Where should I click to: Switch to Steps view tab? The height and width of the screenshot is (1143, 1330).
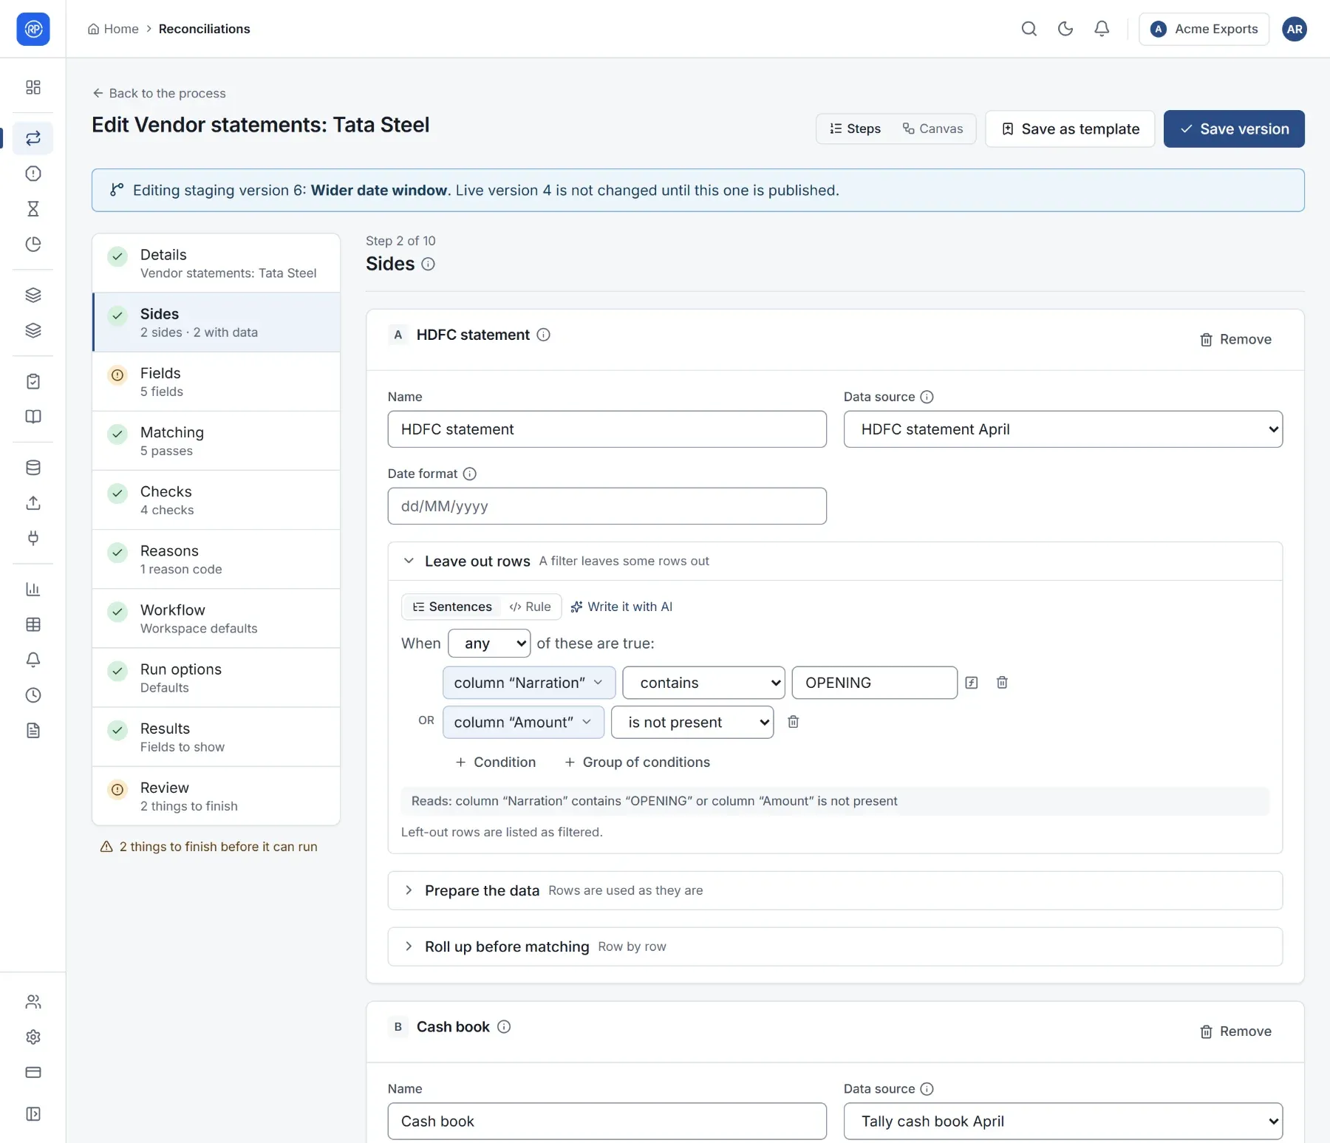point(855,129)
